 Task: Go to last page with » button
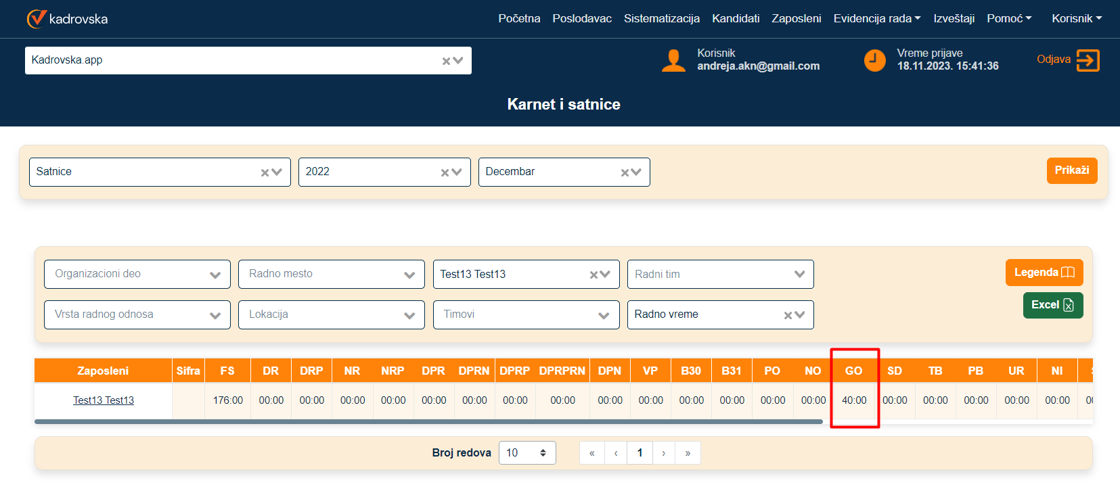pyautogui.click(x=688, y=453)
